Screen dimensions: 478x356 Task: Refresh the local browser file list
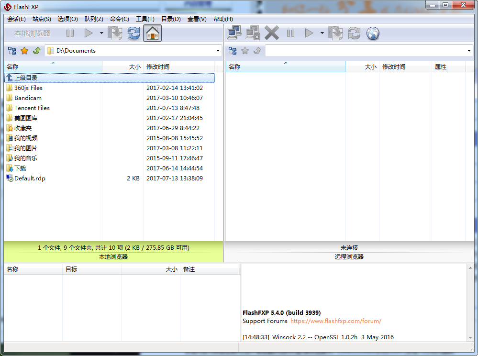pyautogui.click(x=133, y=33)
